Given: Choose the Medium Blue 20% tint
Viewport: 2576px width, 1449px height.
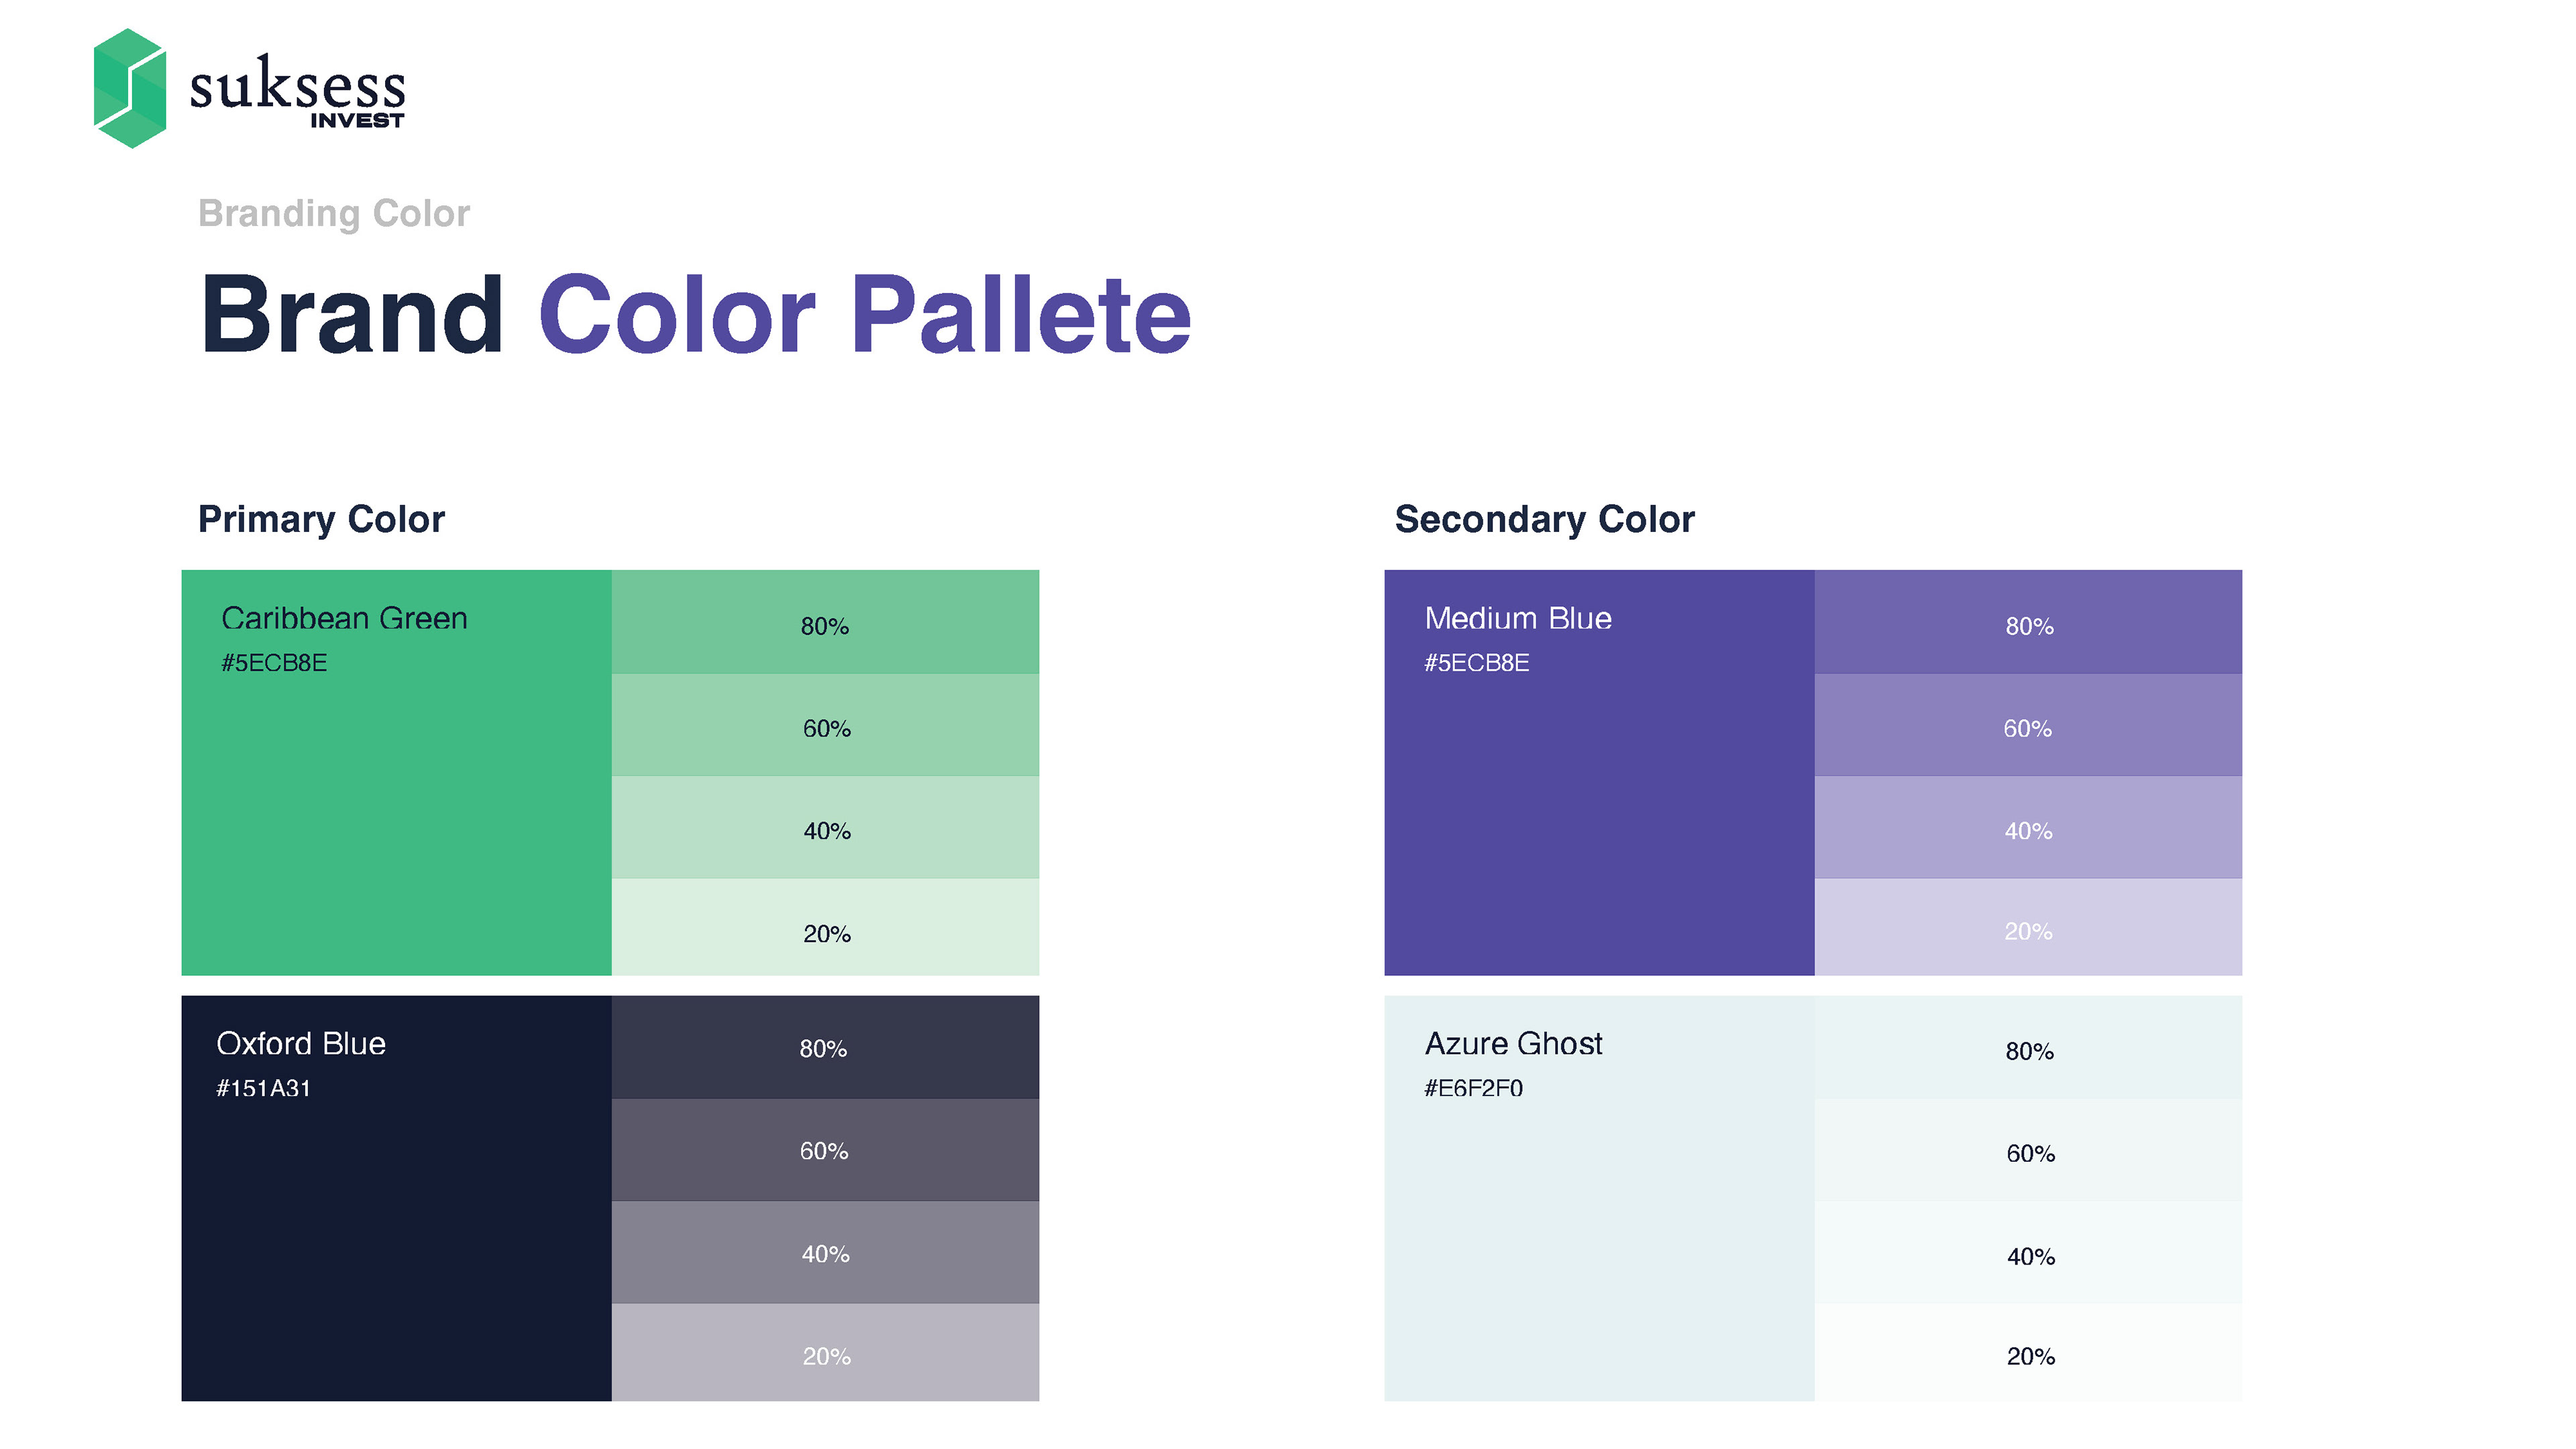Looking at the screenshot, I should (2028, 928).
